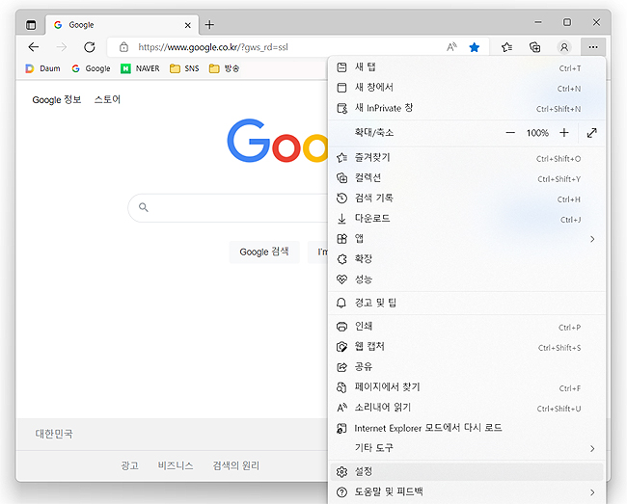This screenshot has width=627, height=504.
Task: Open the NAVER bookmark
Action: [140, 68]
